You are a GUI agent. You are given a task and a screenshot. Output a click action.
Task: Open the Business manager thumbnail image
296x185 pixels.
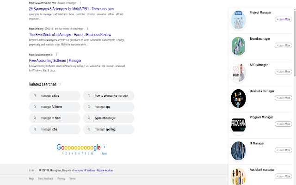point(239,99)
